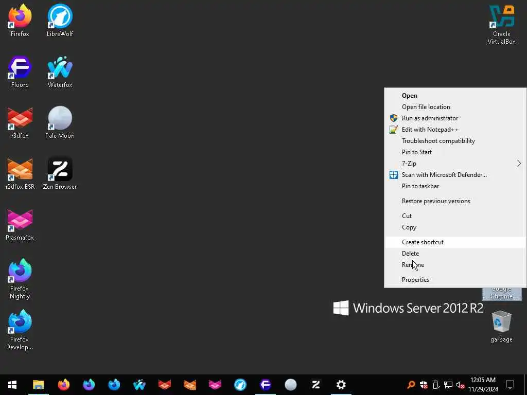Choose Create shortcut
The width and height of the screenshot is (527, 395).
pos(455,242)
